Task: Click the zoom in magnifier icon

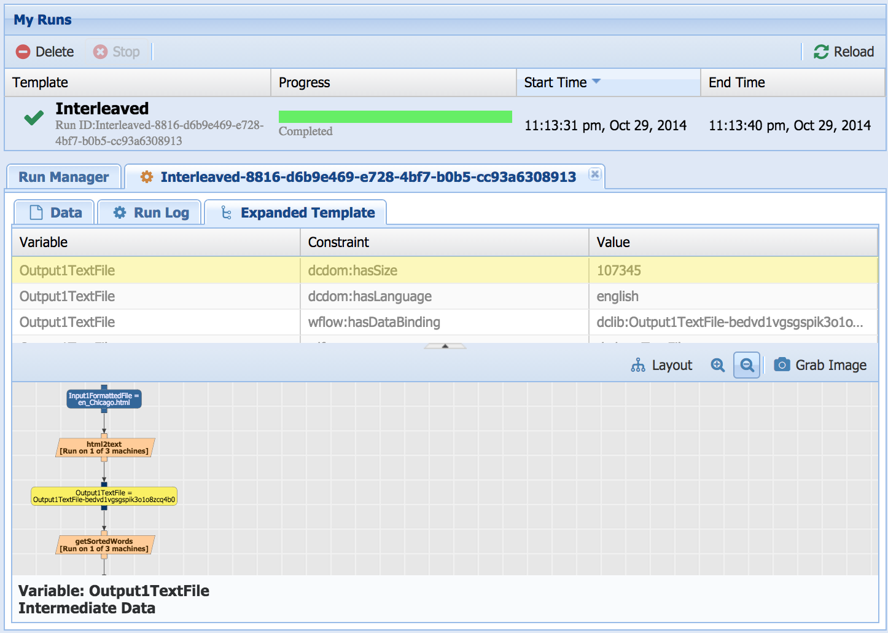Action: [717, 366]
